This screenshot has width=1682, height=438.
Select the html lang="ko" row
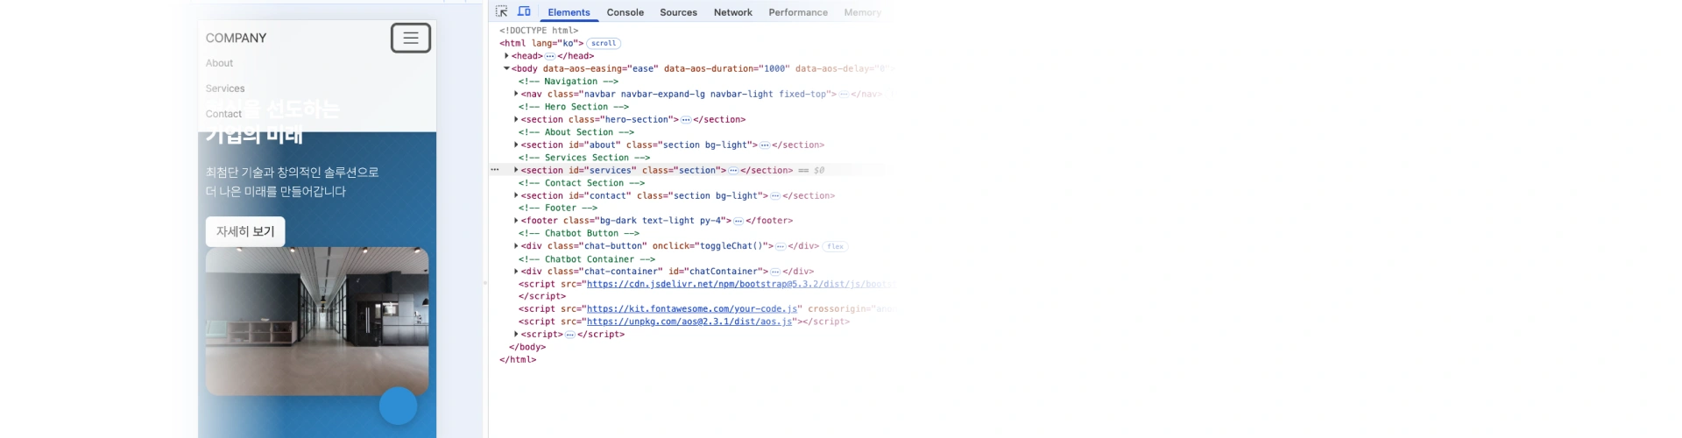point(541,43)
